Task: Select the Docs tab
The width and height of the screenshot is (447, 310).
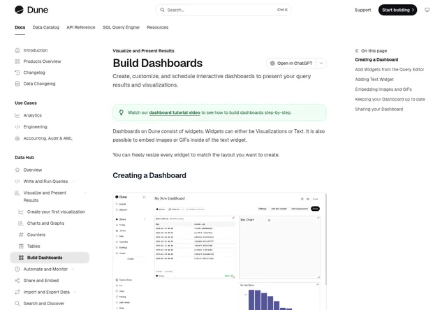Action: 20,27
